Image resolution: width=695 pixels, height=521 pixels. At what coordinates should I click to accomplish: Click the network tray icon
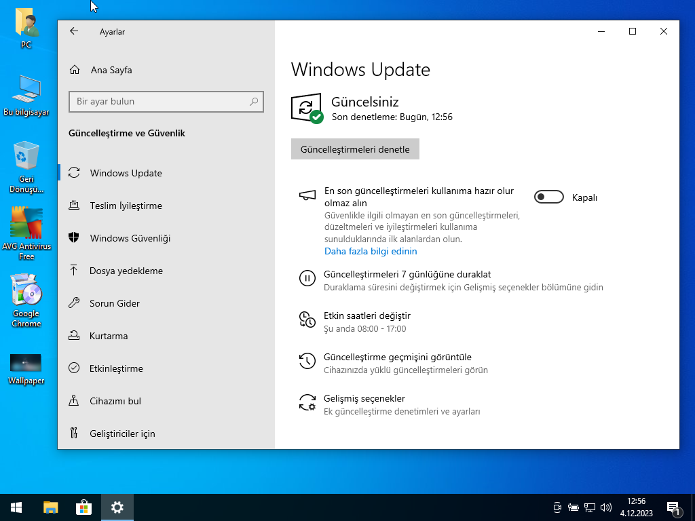pos(590,507)
